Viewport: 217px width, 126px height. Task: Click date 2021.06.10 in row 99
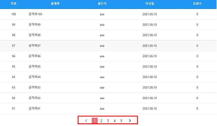pyautogui.click(x=150, y=25)
